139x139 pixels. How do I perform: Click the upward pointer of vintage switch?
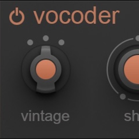pos(46,51)
